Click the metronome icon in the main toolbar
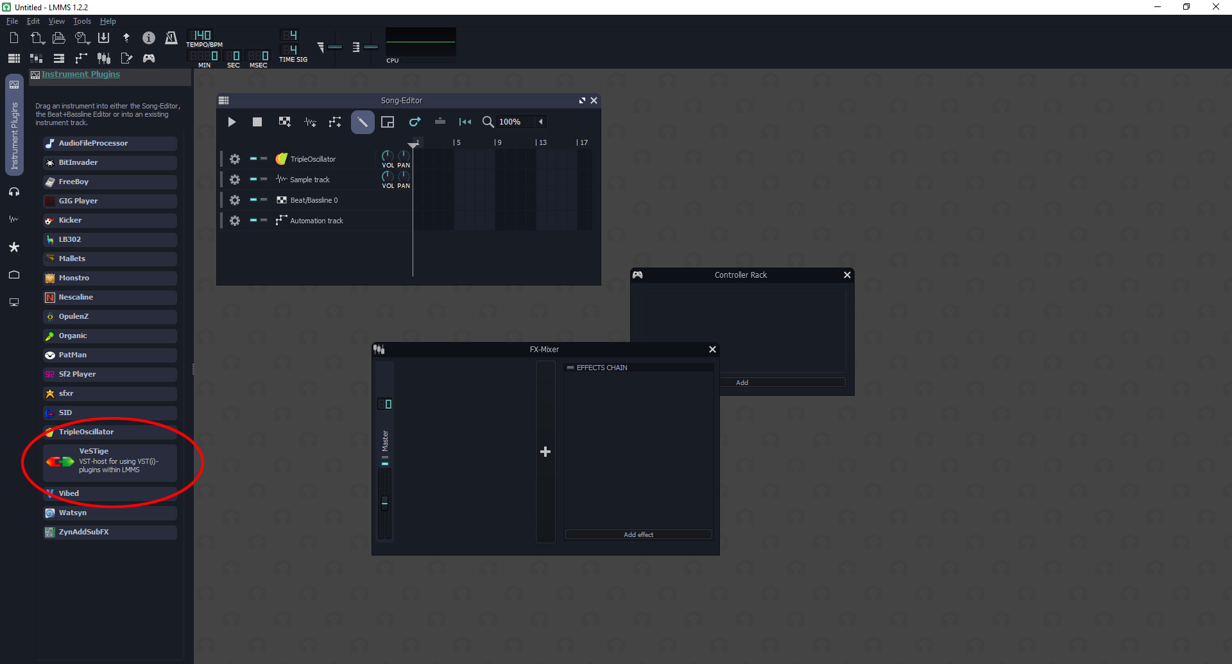This screenshot has height=664, width=1232. (171, 38)
